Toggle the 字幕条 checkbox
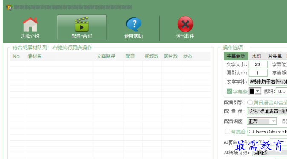 click(230, 91)
